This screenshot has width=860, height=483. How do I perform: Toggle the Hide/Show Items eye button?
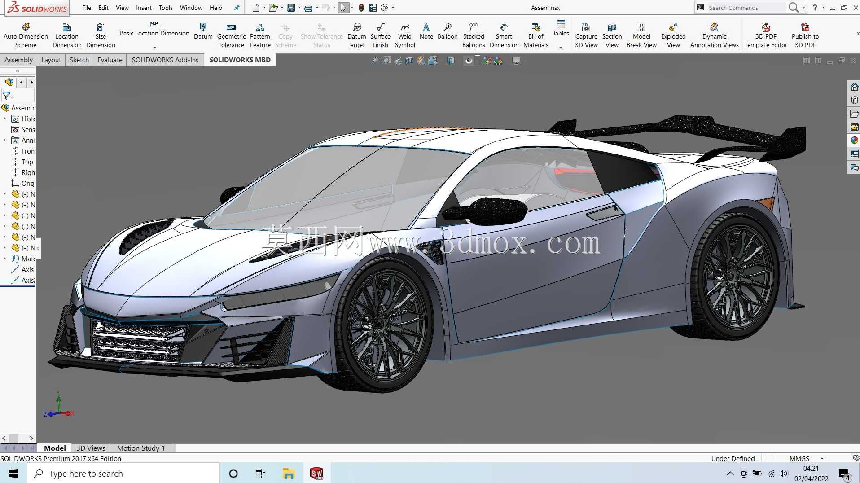pyautogui.click(x=469, y=61)
